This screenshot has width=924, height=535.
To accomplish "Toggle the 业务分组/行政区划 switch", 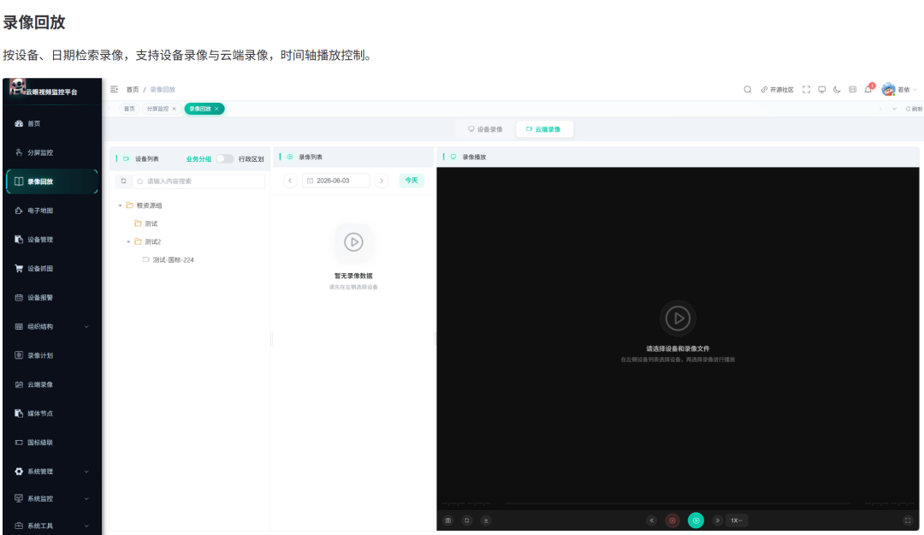I will [x=224, y=158].
